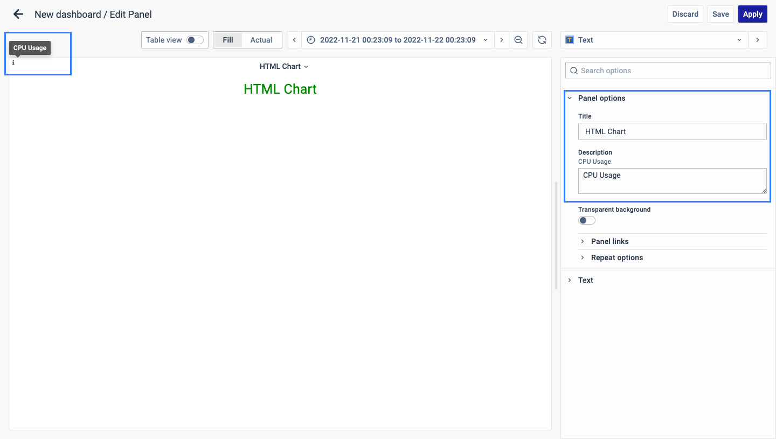Click the Discard button
The height and width of the screenshot is (439, 776).
(x=685, y=14)
